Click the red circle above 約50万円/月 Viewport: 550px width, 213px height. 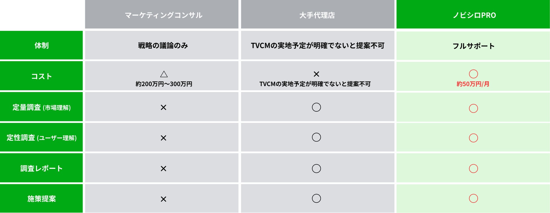(x=473, y=74)
